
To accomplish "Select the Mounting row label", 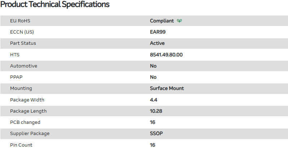I will click(21, 88).
